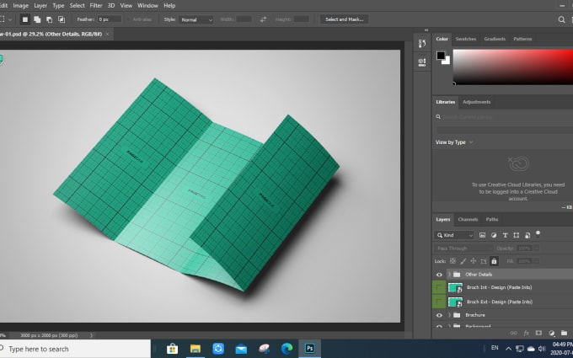The width and height of the screenshot is (573, 358).
Task: Close the document tab
Action: pos(107,34)
